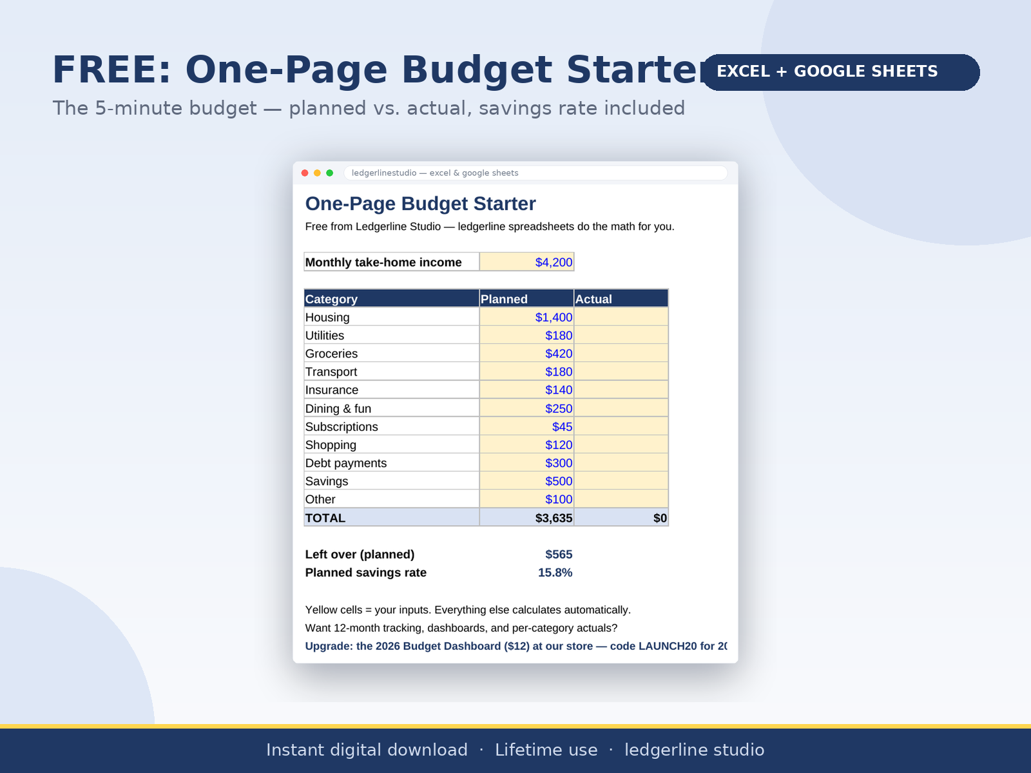Select the empty Actual cell for Savings
Image resolution: width=1031 pixels, height=773 pixels.
tap(621, 481)
